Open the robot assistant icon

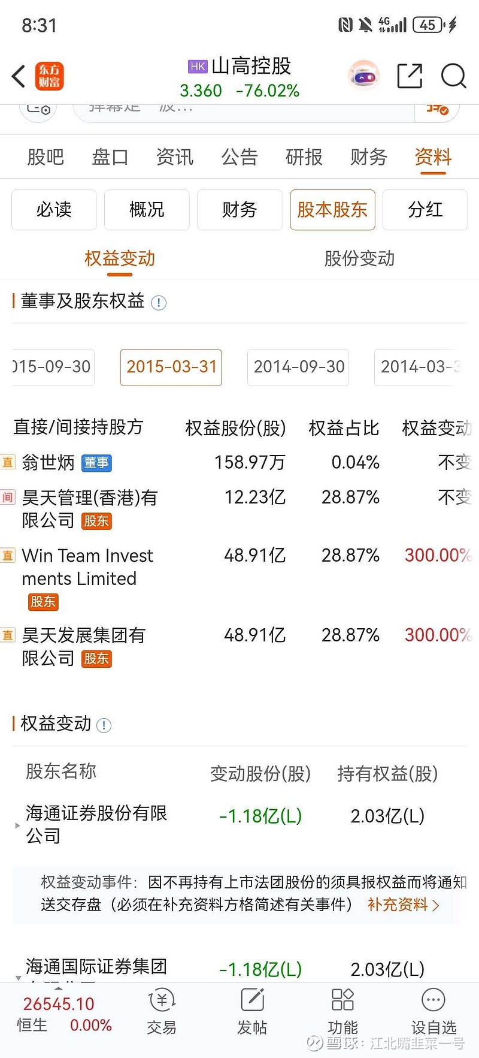pos(363,76)
